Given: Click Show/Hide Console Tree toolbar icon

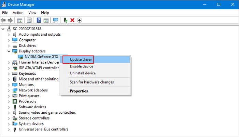Looking at the screenshot, I should tap(20, 20).
